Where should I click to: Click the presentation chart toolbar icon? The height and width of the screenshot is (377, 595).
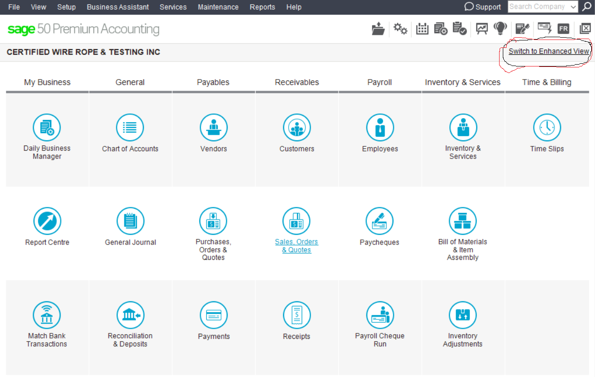tap(482, 29)
